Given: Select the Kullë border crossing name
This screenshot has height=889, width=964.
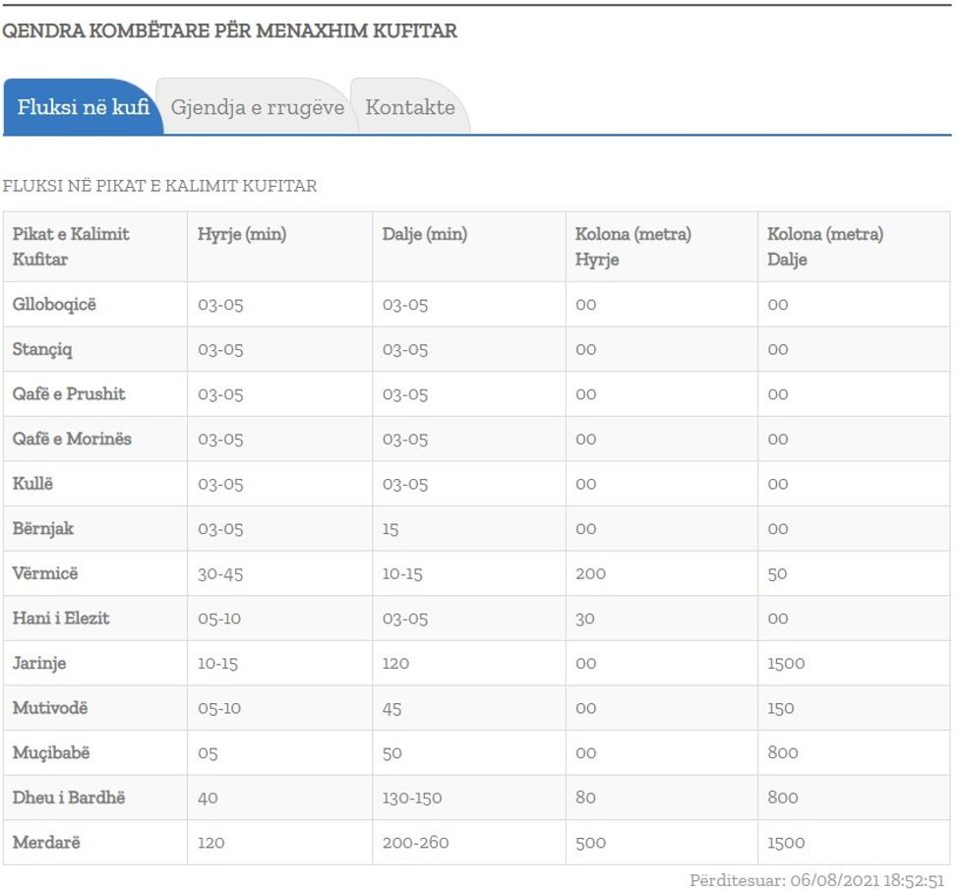Looking at the screenshot, I should pyautogui.click(x=32, y=484).
